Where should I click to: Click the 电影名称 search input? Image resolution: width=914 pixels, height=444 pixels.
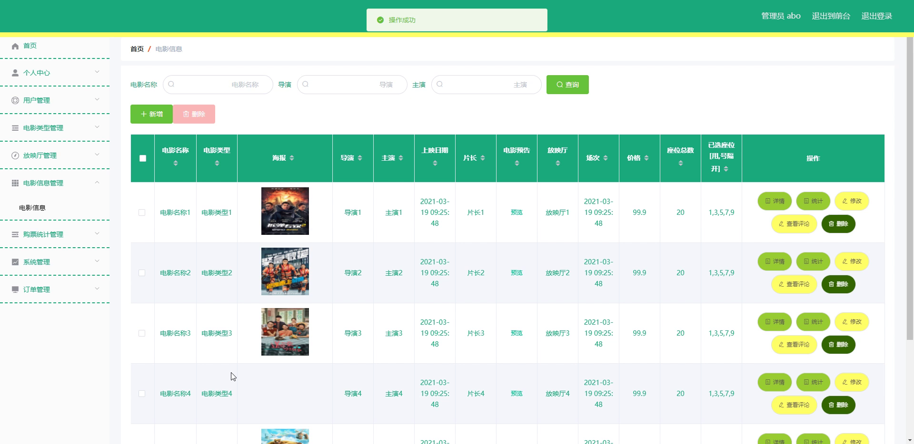coord(218,85)
